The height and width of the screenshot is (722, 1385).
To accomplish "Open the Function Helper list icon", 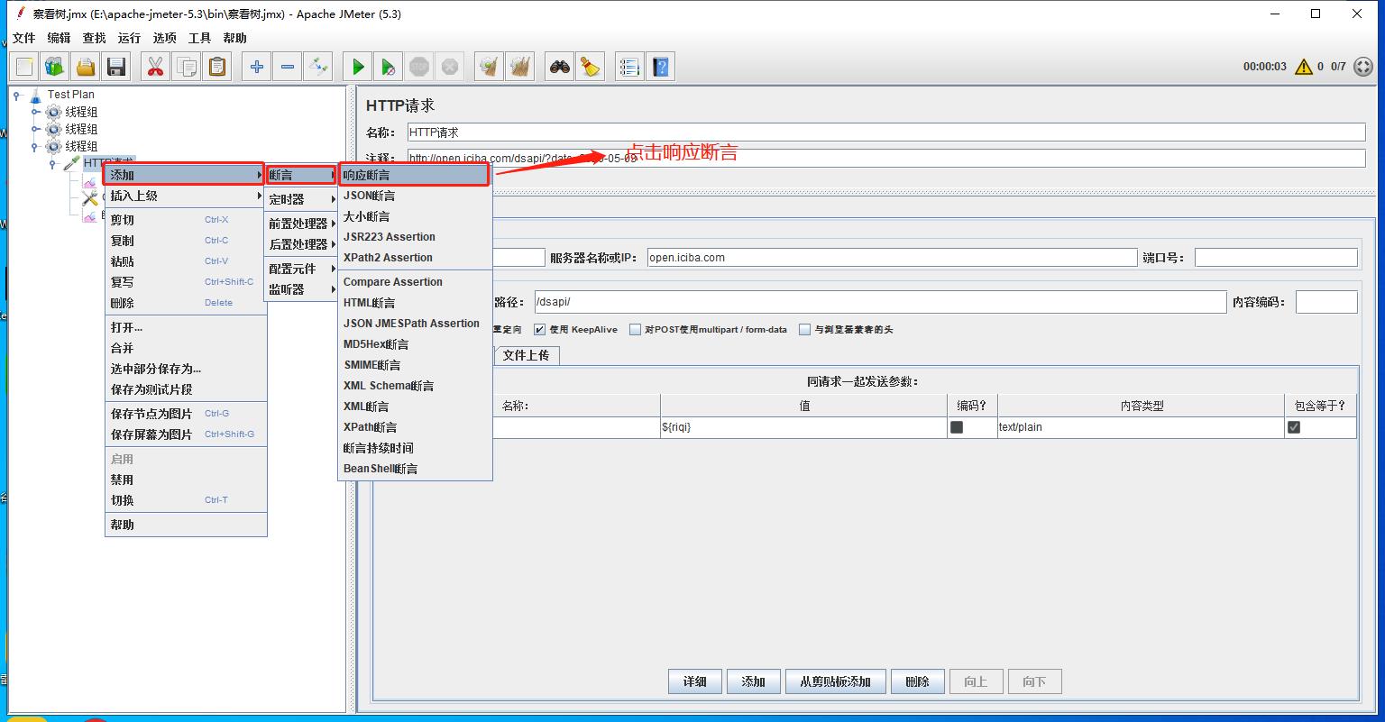I will click(629, 67).
